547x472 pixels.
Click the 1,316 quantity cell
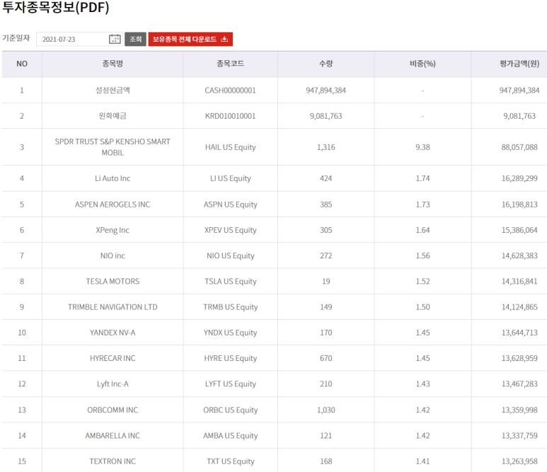326,147
